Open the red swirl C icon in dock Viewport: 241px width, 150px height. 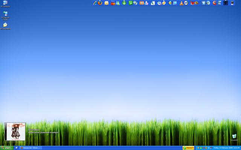pos(214,3)
